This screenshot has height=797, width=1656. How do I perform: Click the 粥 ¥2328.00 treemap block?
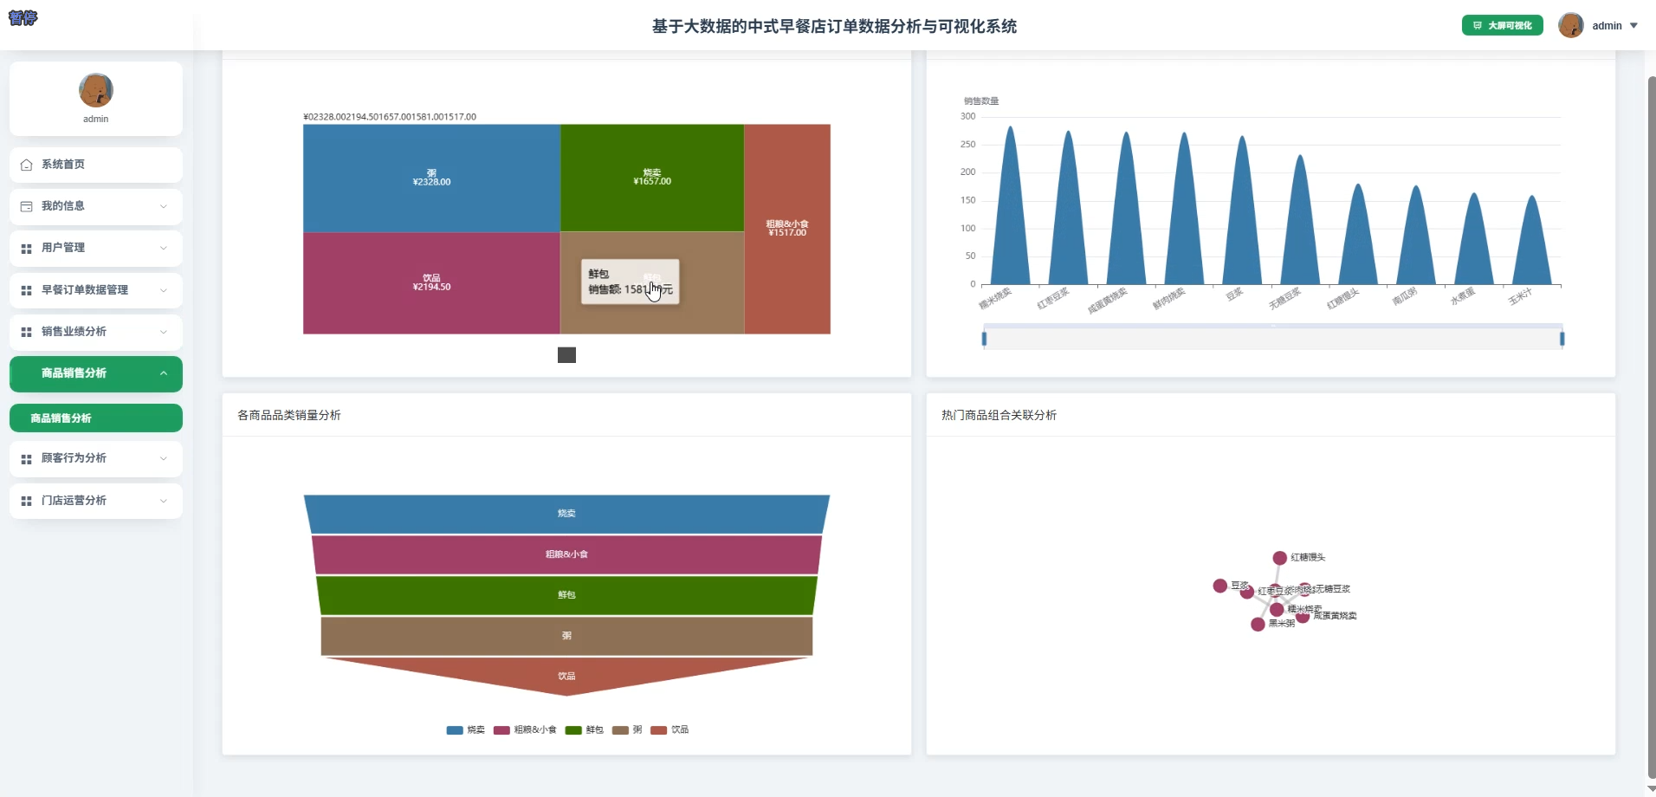(x=431, y=178)
